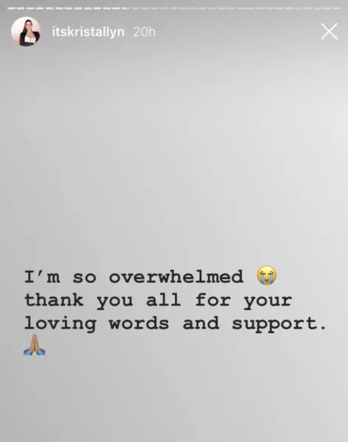
Task: Select the first story progress segment
Action: [x=12, y=8]
